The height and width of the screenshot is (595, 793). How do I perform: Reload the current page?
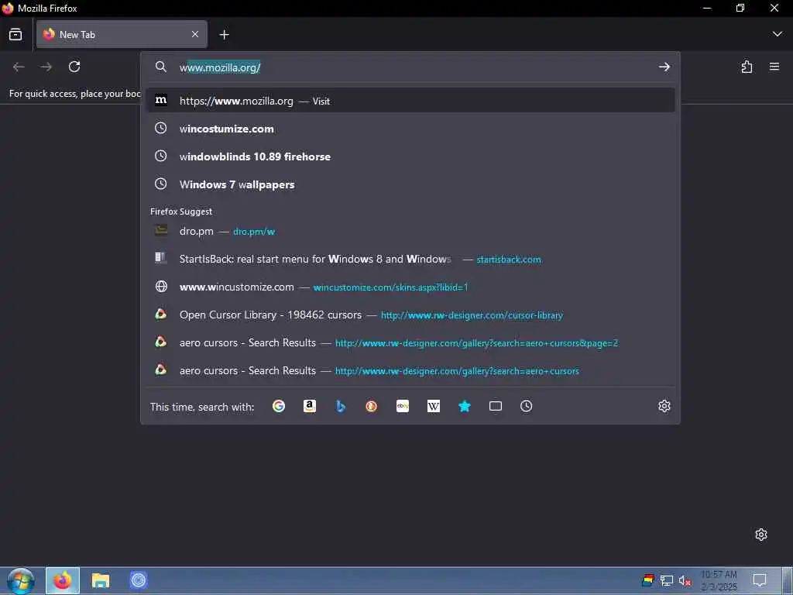tap(74, 67)
